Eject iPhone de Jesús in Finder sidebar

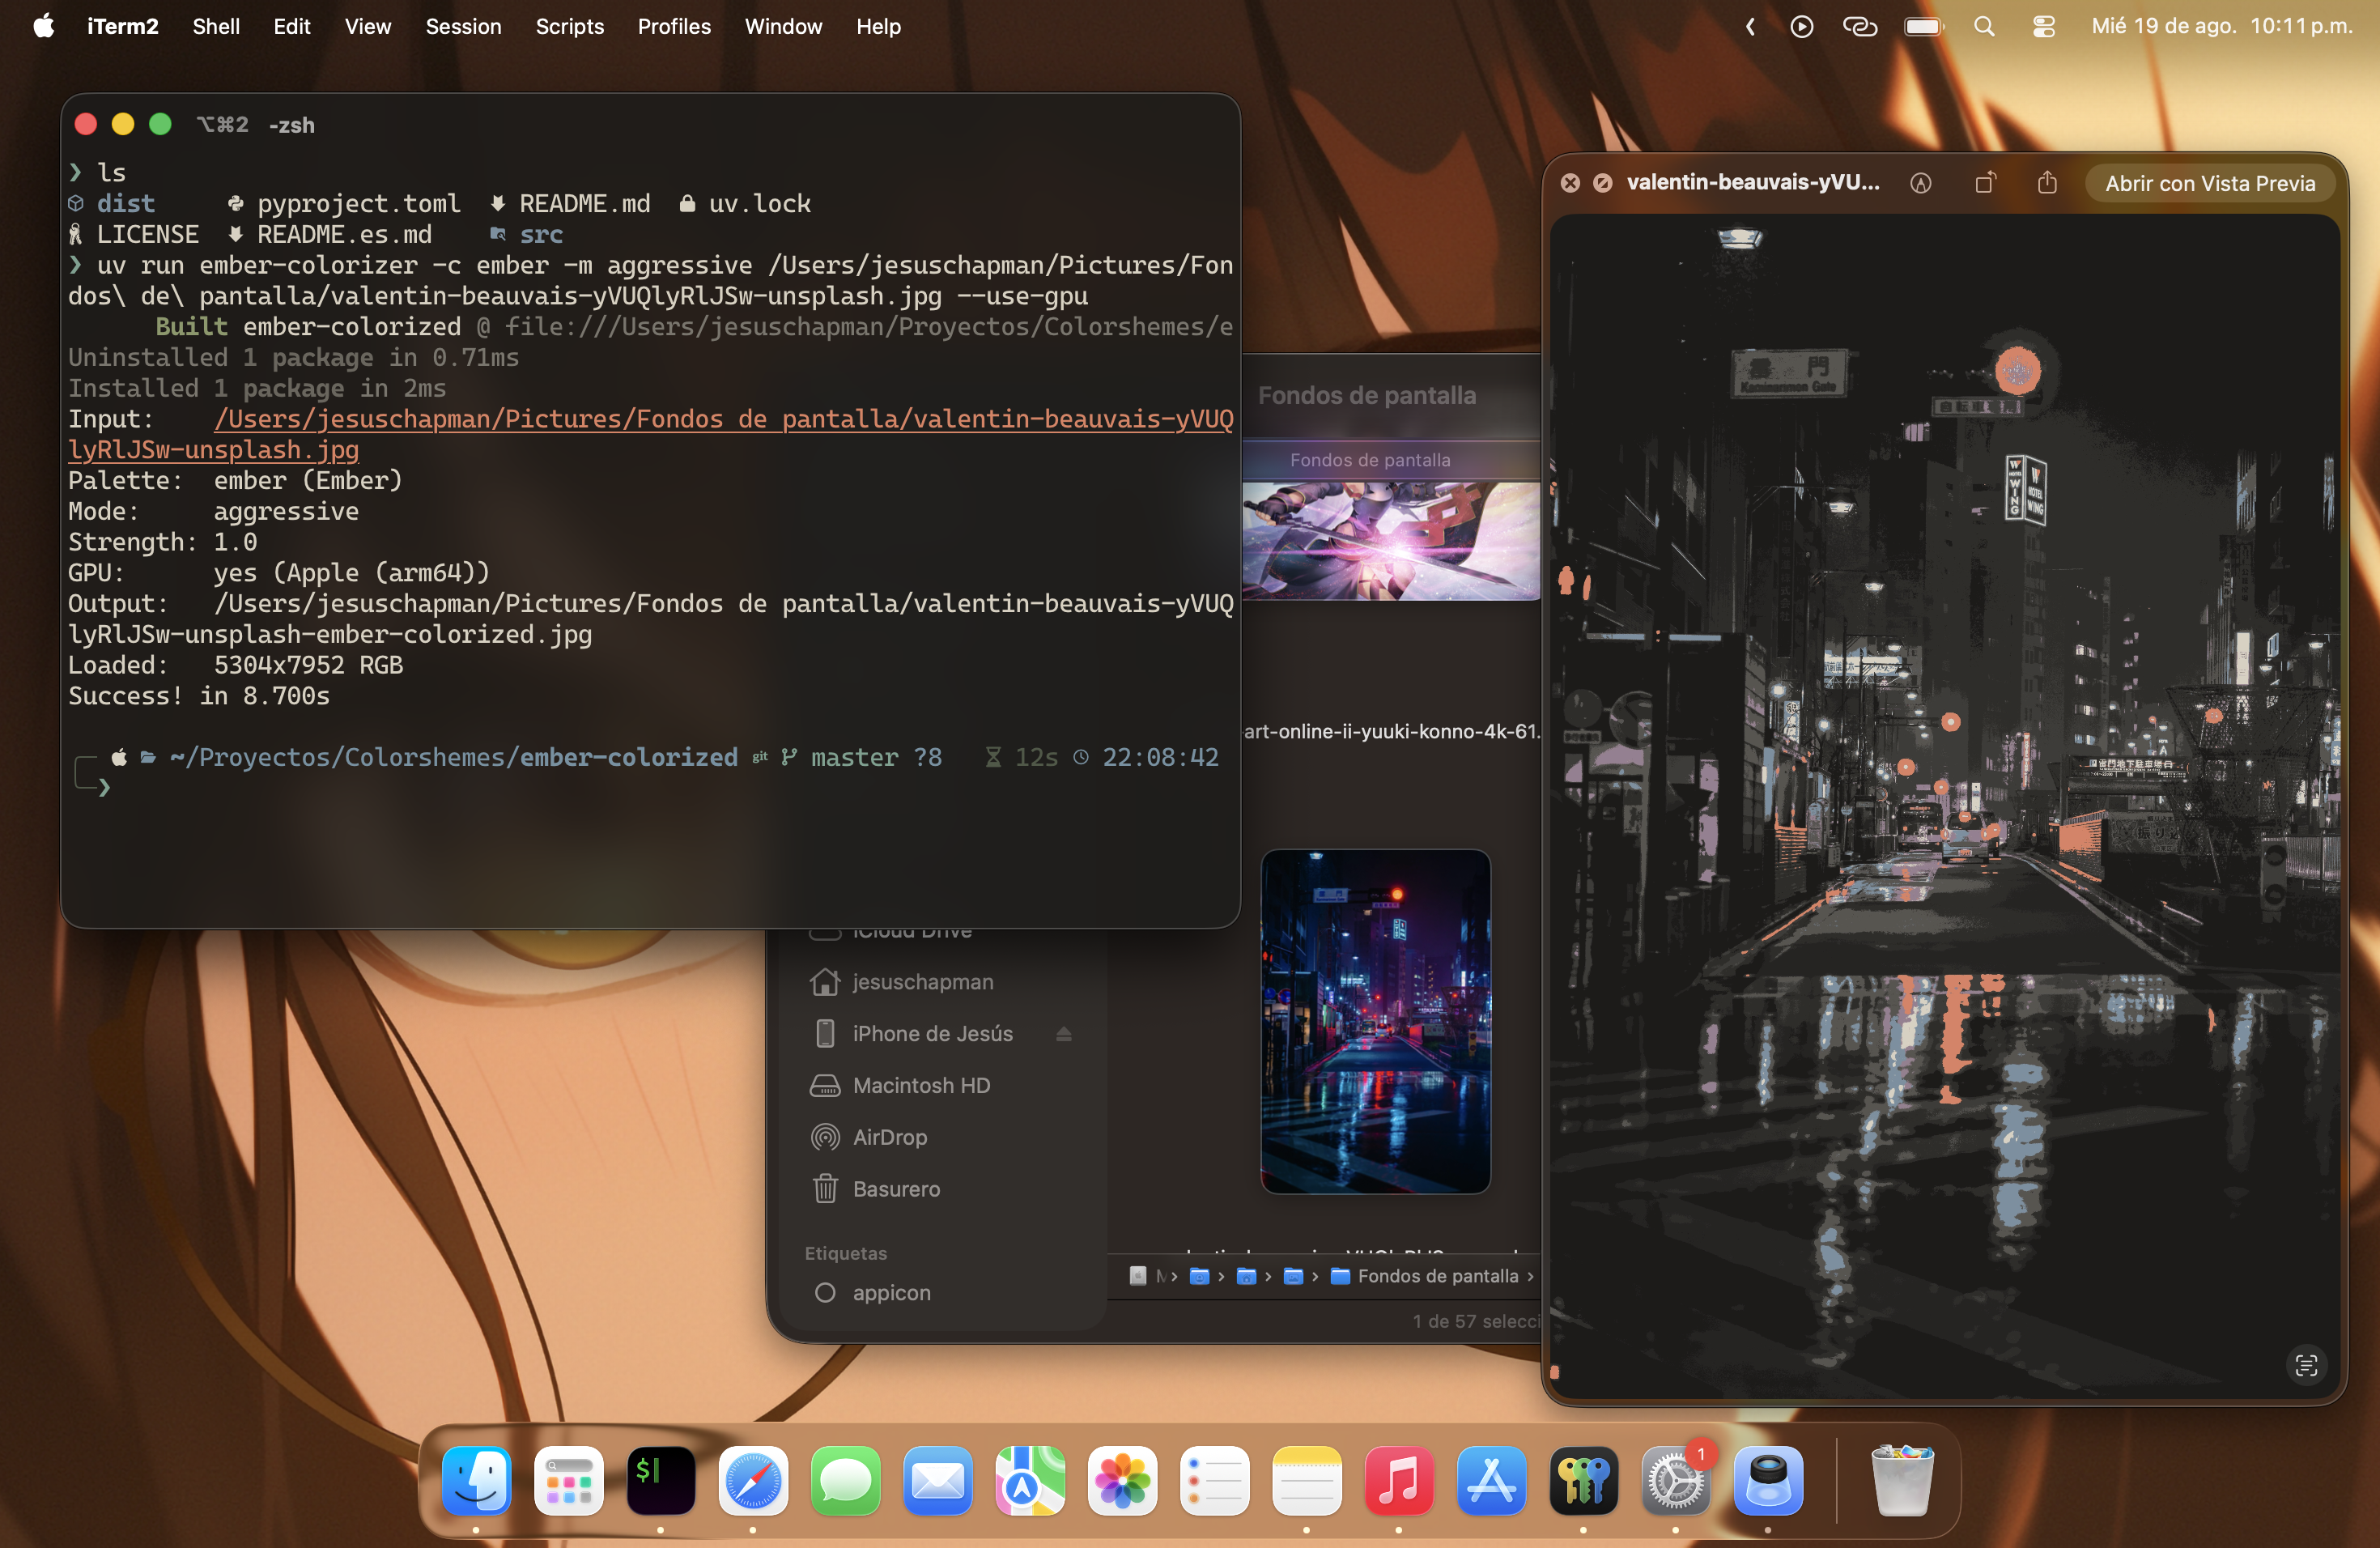pyautogui.click(x=1063, y=1034)
